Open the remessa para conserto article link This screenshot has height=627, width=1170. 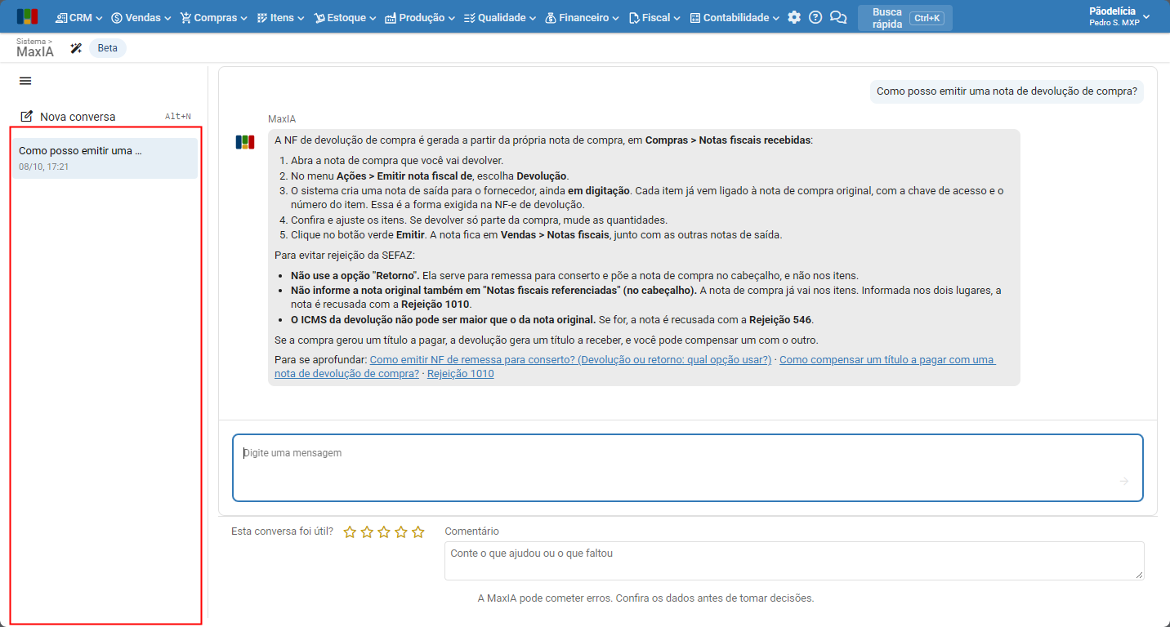click(571, 360)
